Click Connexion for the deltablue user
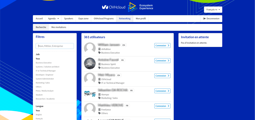The width and height of the screenshot is (255, 120). (162, 45)
